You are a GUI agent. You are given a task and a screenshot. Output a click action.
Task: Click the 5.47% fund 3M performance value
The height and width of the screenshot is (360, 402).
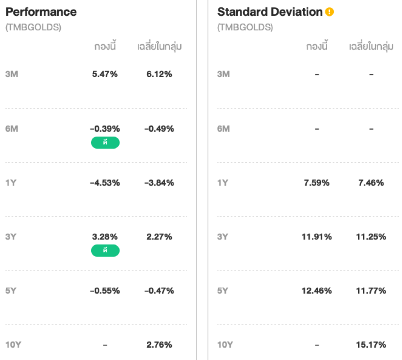105,74
